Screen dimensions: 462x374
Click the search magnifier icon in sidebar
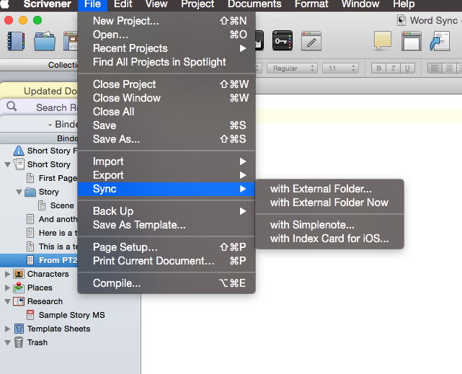(12, 107)
